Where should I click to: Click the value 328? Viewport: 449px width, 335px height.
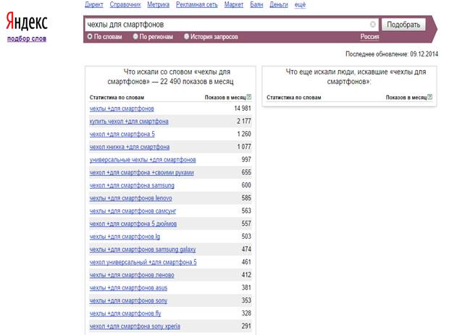click(x=246, y=313)
